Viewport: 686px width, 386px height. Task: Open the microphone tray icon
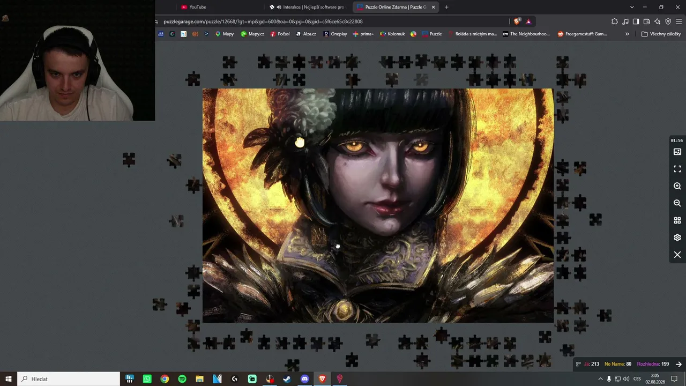tap(609, 379)
